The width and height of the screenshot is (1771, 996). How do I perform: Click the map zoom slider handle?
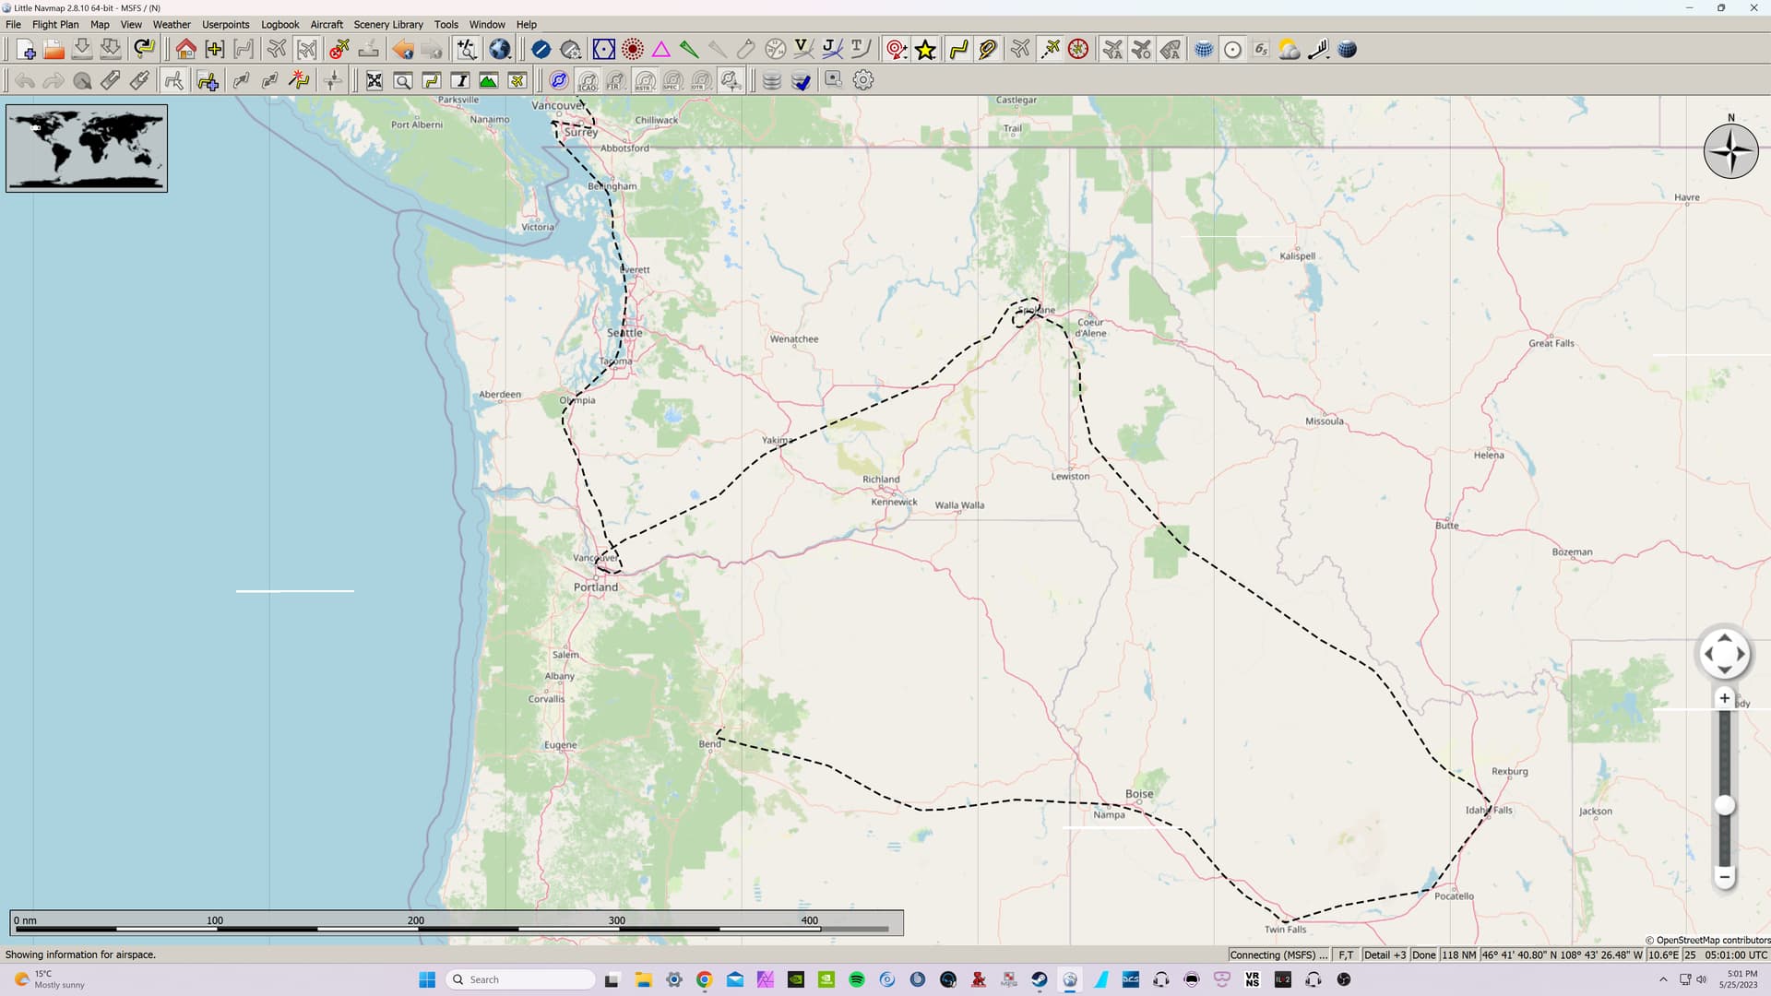pyautogui.click(x=1724, y=805)
